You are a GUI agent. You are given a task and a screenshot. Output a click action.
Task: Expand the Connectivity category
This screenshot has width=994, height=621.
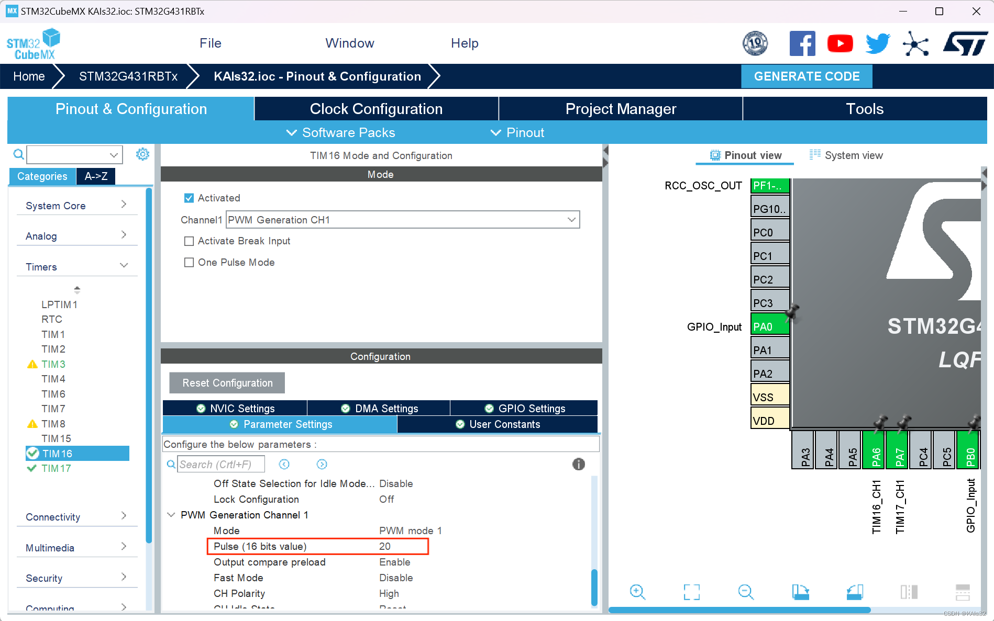click(x=76, y=516)
